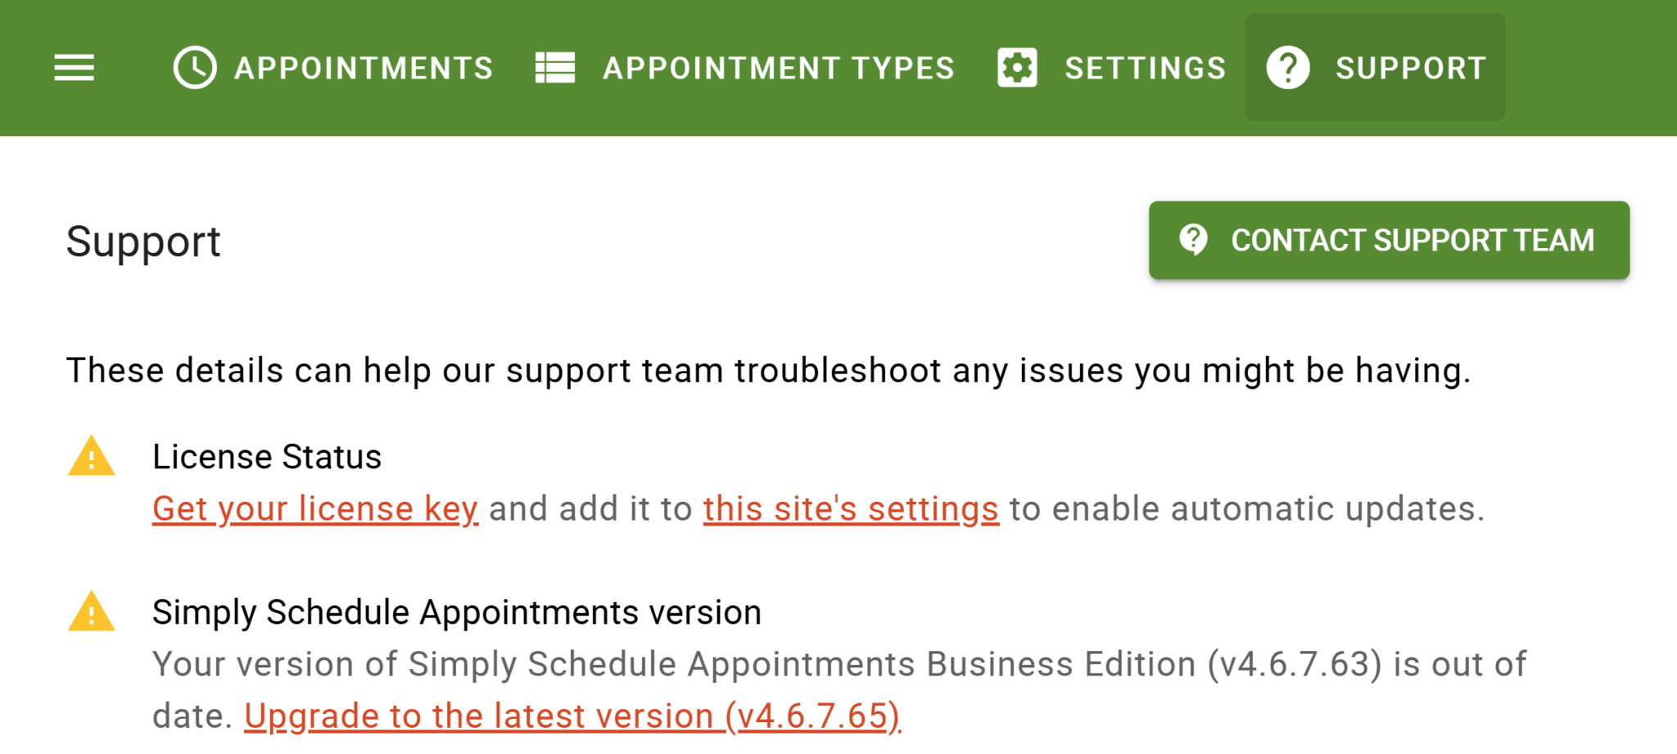The width and height of the screenshot is (1677, 754).
Task: Switch to the Appointments tab label
Action: (x=364, y=68)
